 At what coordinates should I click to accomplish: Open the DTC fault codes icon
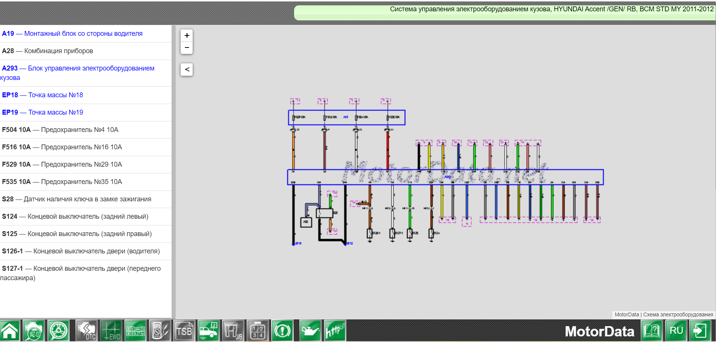(87, 331)
